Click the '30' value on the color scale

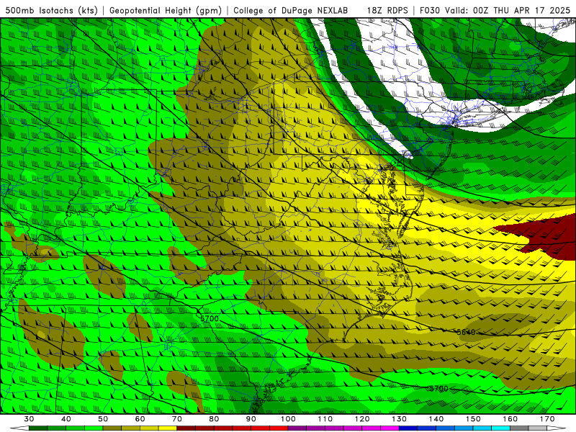pyautogui.click(x=29, y=419)
